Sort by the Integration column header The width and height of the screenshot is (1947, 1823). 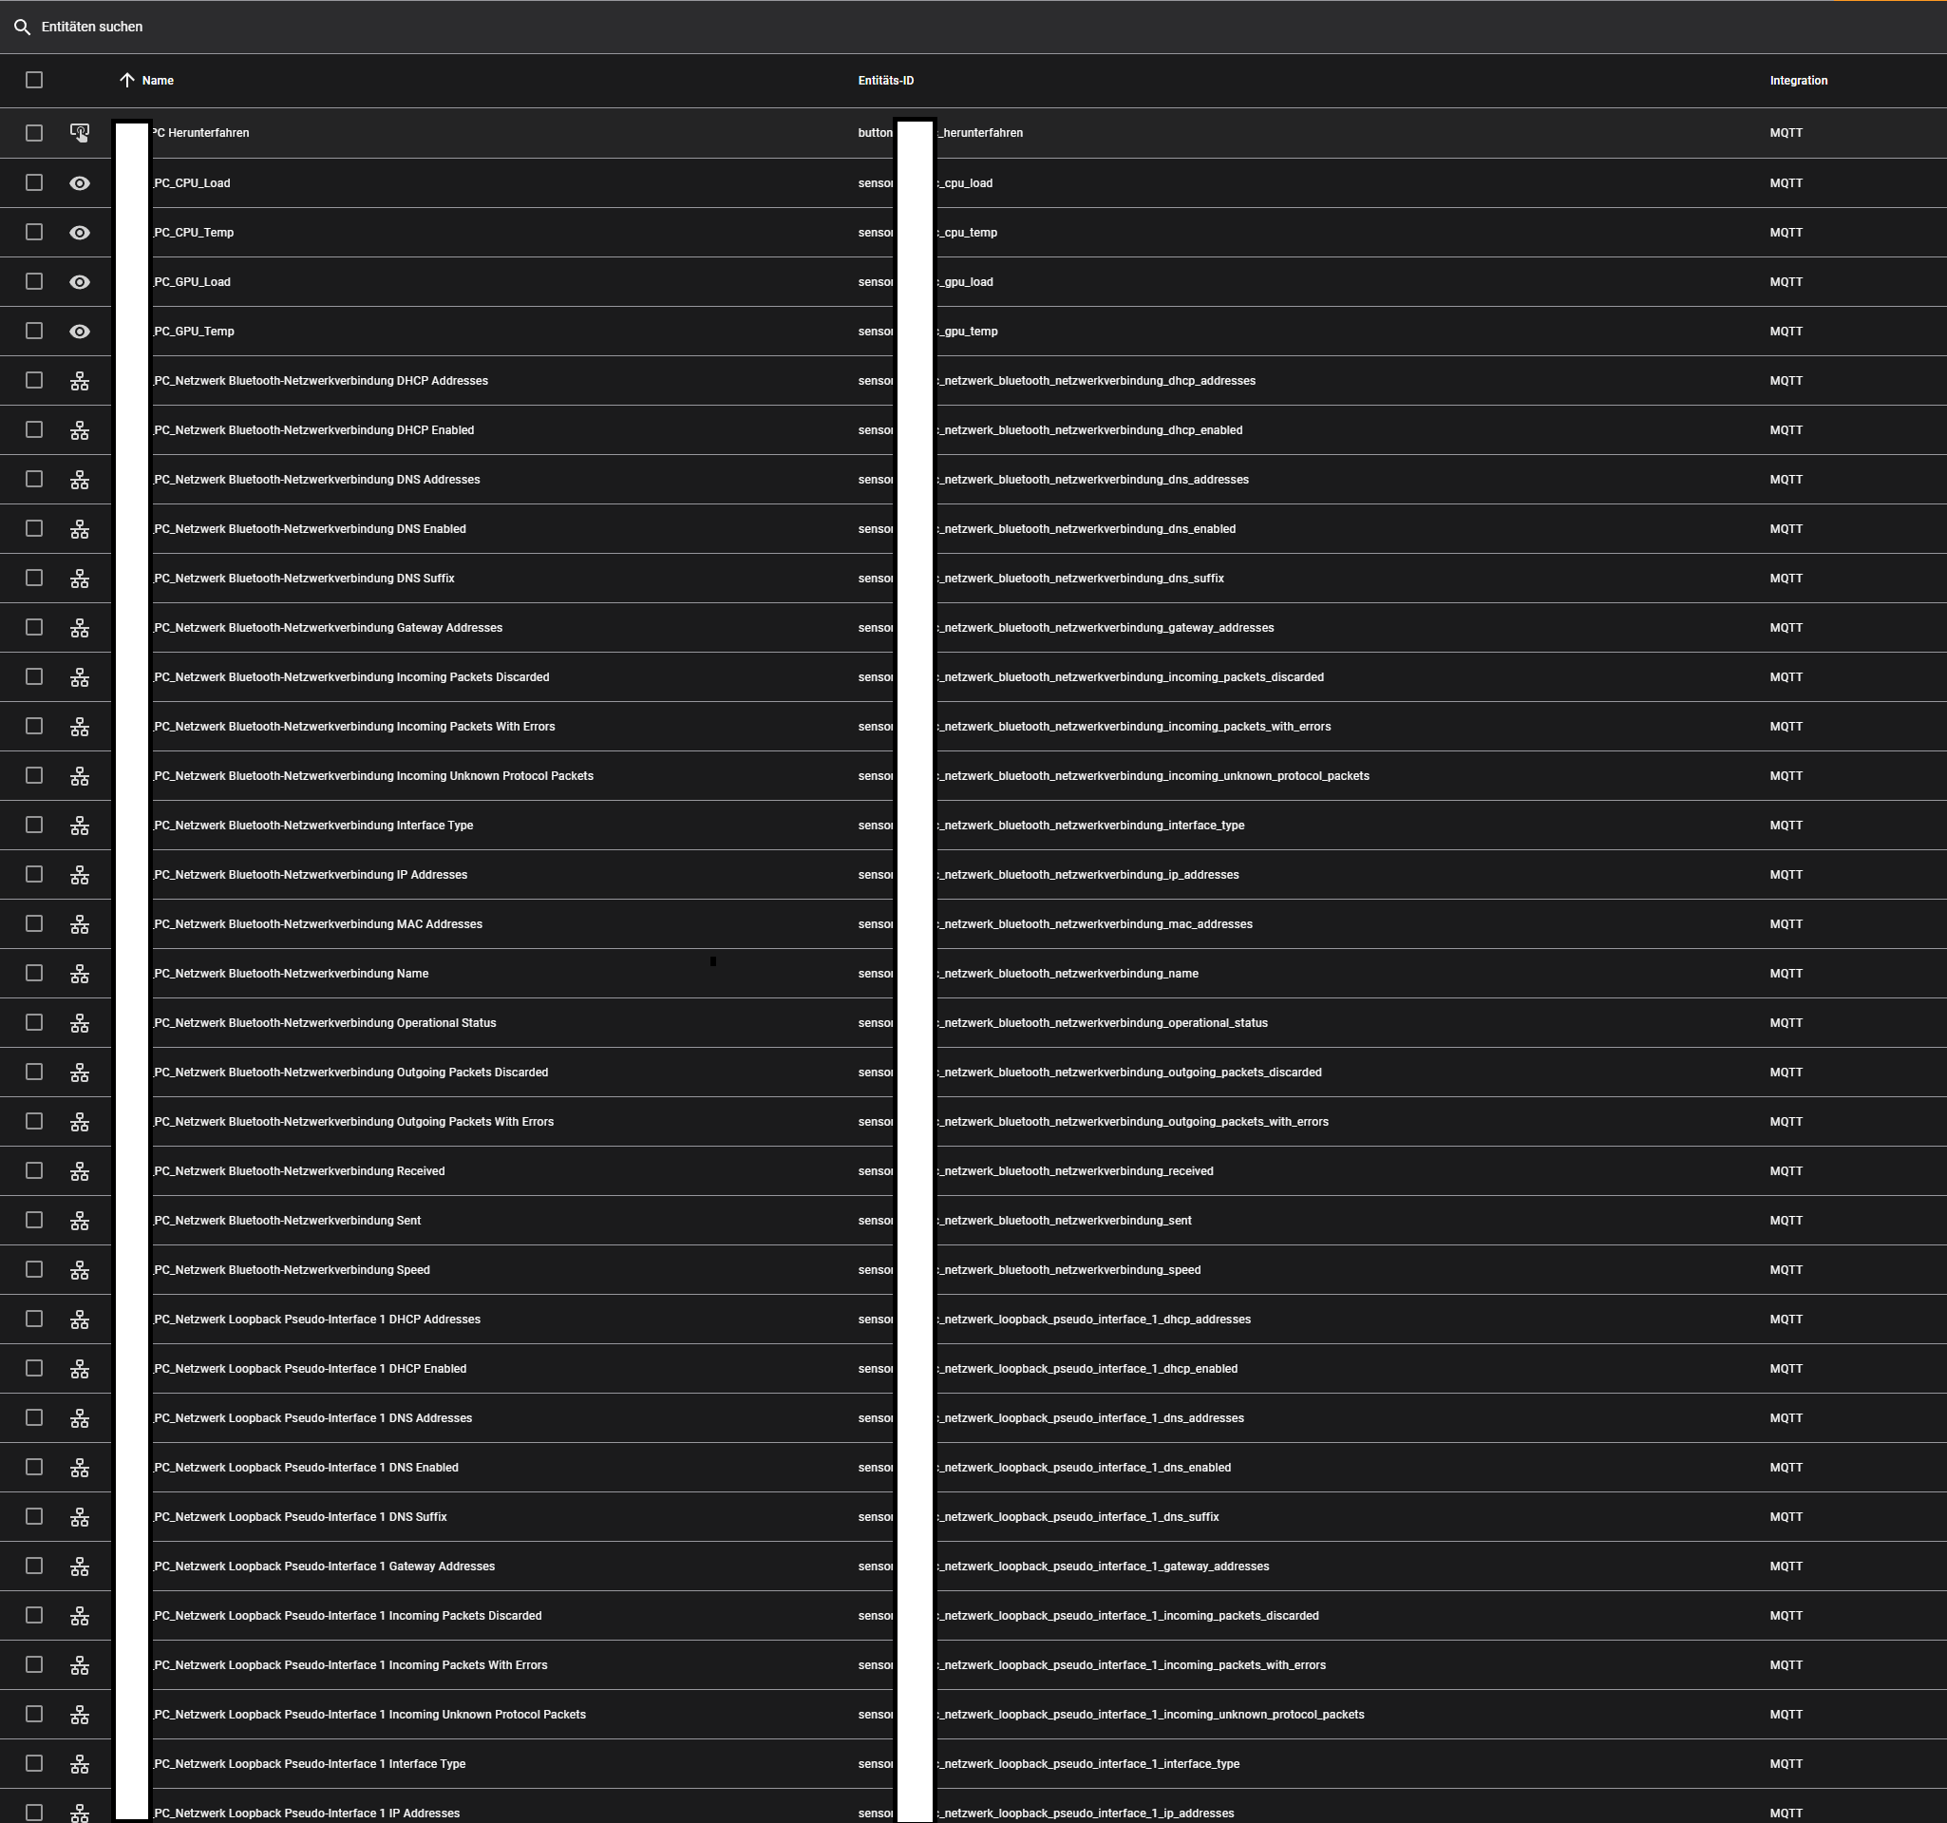[x=1798, y=81]
